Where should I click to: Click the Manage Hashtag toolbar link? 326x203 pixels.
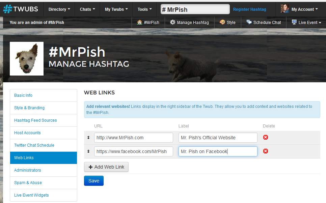click(190, 23)
